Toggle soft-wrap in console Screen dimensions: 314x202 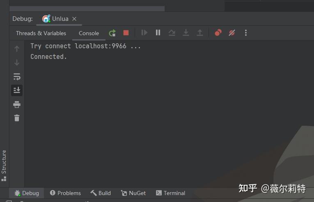coord(17,76)
